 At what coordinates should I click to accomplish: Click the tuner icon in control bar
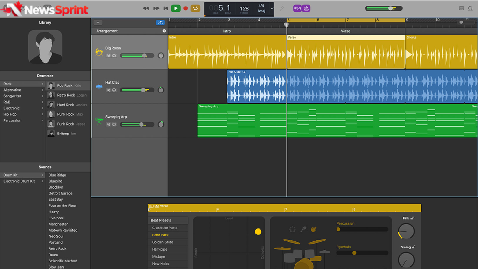[x=282, y=8]
